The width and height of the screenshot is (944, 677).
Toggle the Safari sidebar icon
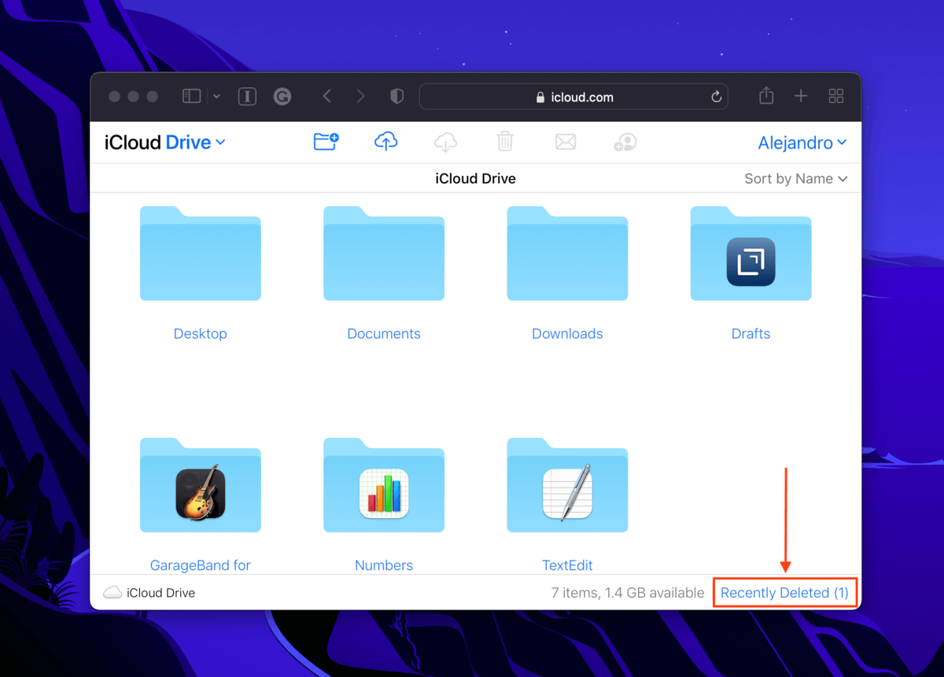point(192,96)
